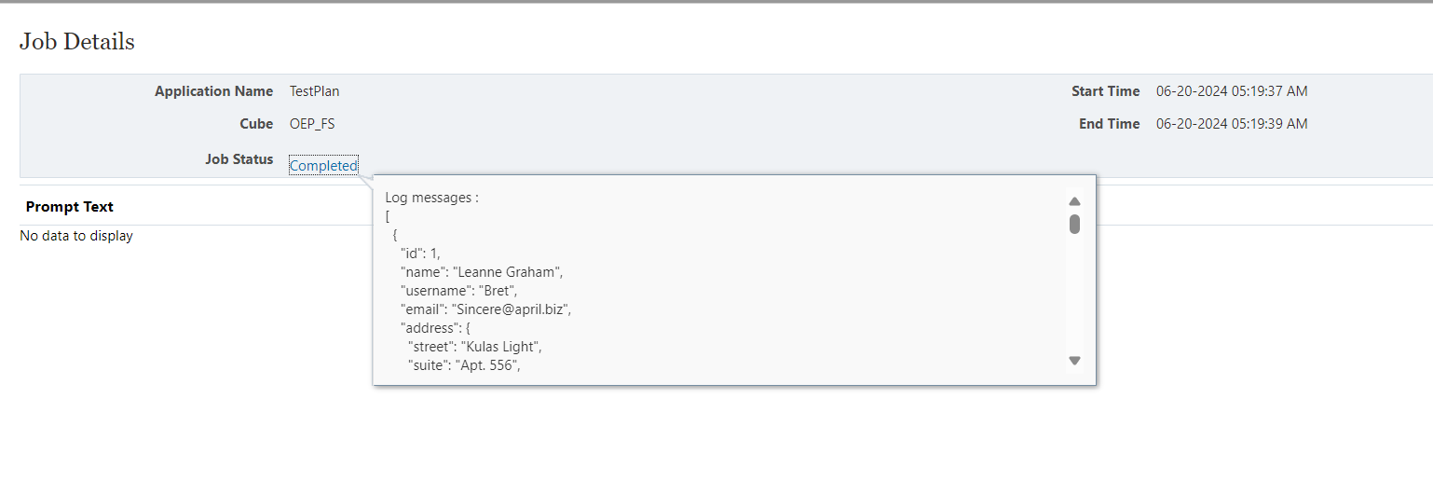Viewport: 1433px width, 494px height.
Task: Click the Completed job status link
Action: pos(323,165)
